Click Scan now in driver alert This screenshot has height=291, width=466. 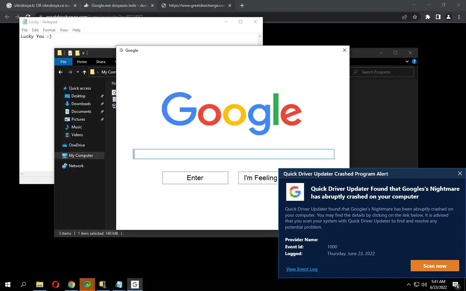click(x=435, y=266)
